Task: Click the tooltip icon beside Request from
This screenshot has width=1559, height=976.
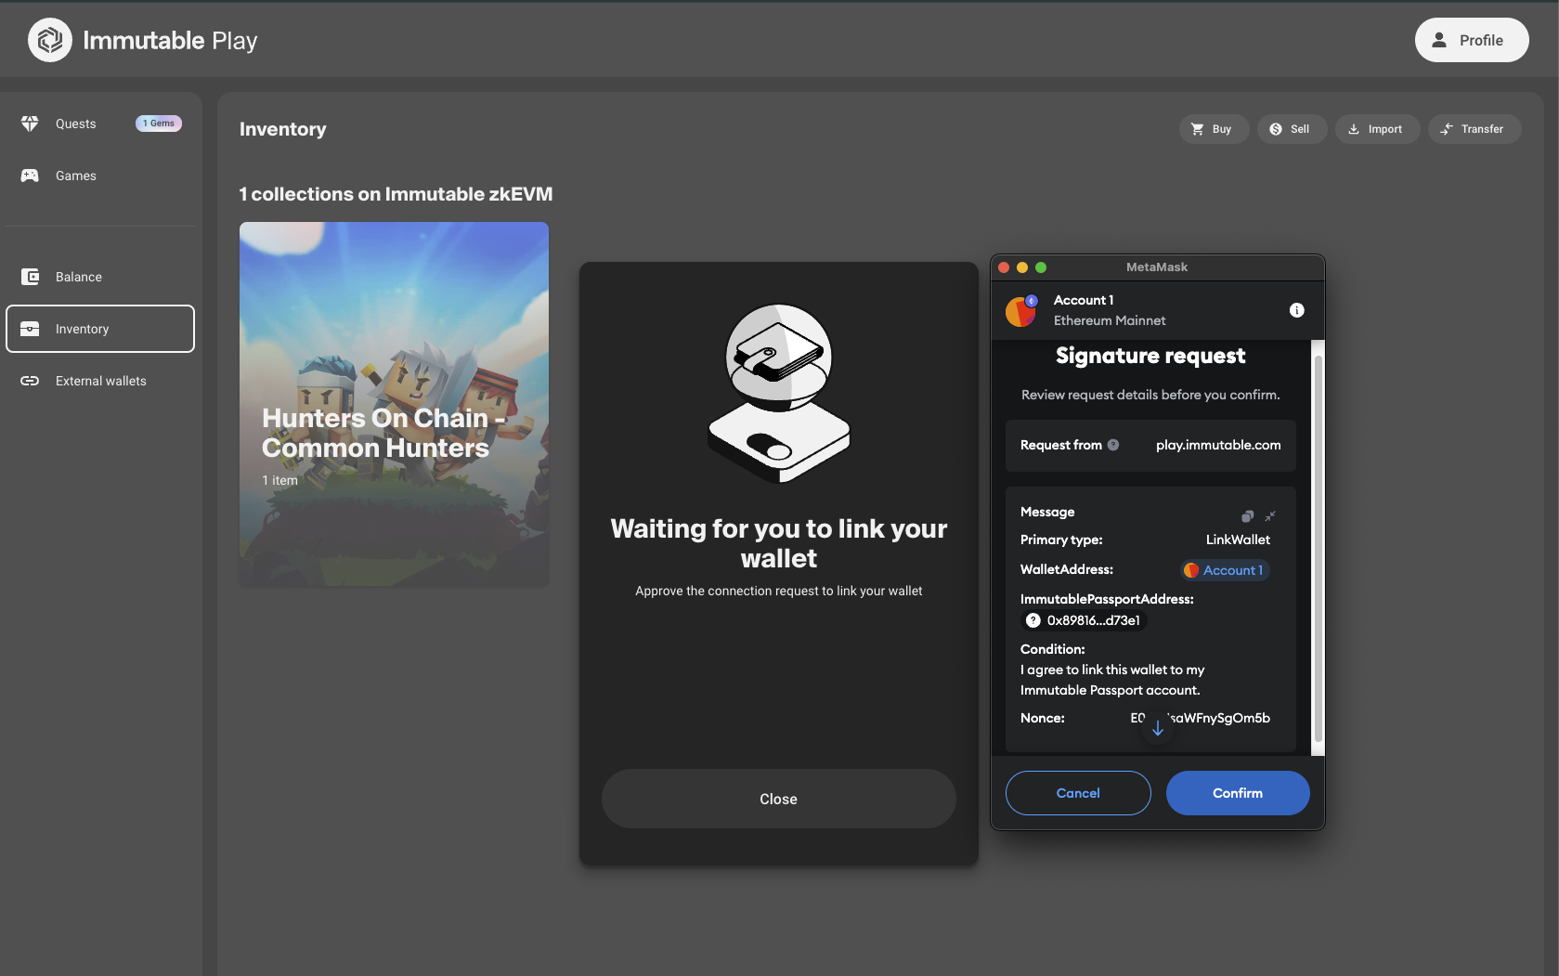Action: click(1113, 445)
